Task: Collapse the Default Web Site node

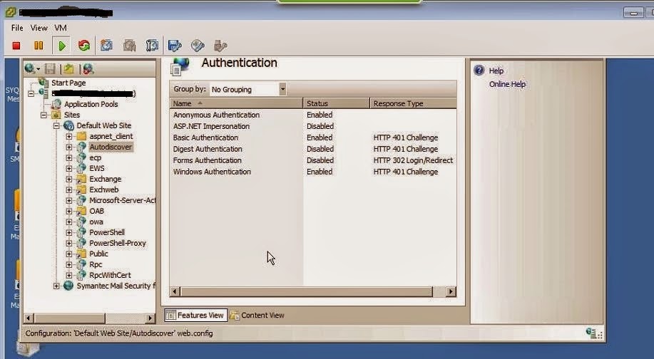Action: tap(56, 125)
